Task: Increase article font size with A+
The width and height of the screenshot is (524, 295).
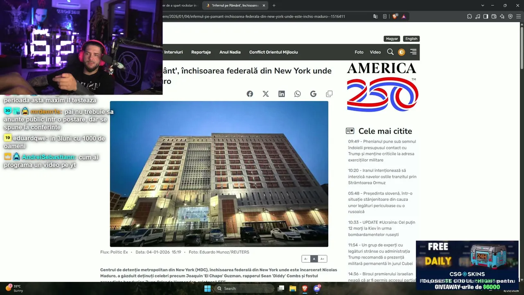Action: click(323, 259)
